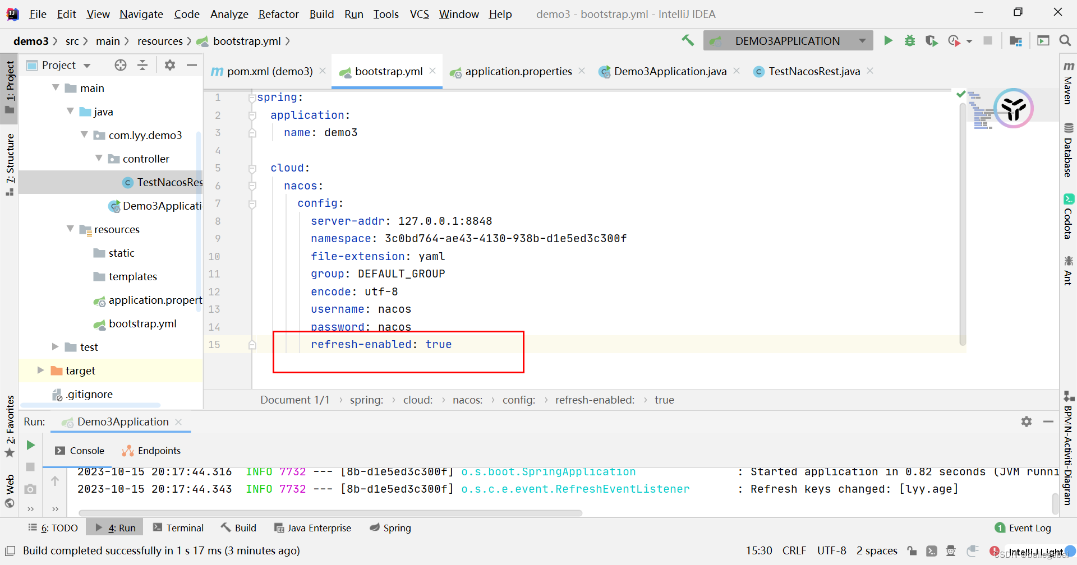The image size is (1077, 565).
Task: Open the Build tool window
Action: click(238, 528)
